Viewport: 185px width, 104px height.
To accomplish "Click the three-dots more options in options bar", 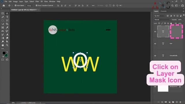I will (93, 5).
